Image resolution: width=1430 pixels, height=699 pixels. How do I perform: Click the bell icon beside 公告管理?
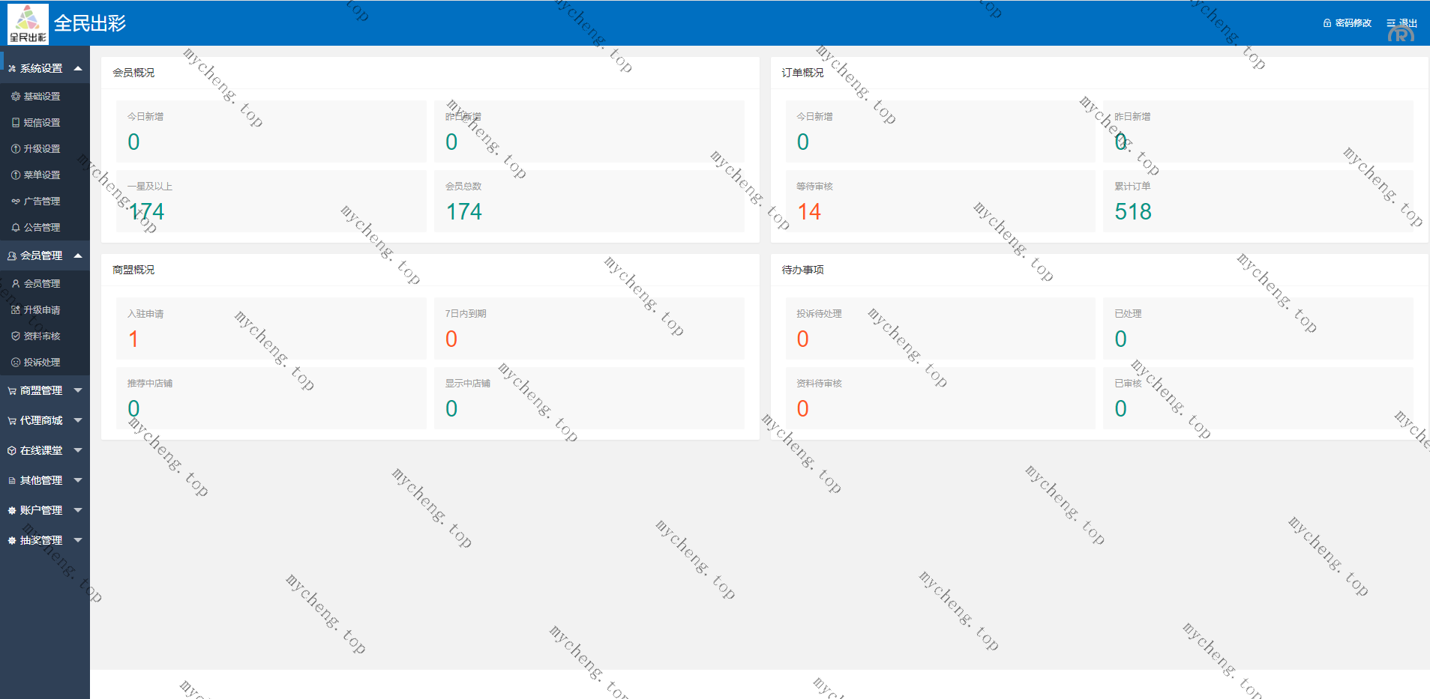16,228
